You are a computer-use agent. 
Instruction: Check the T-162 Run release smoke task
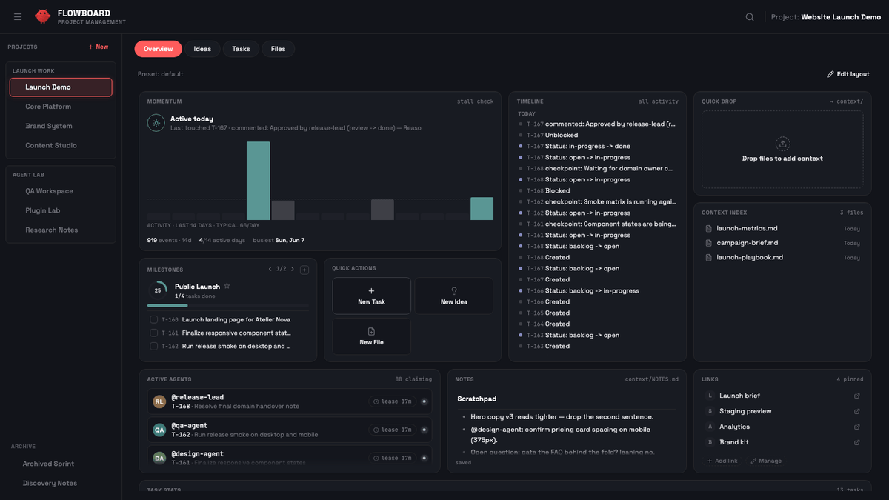[153, 346]
